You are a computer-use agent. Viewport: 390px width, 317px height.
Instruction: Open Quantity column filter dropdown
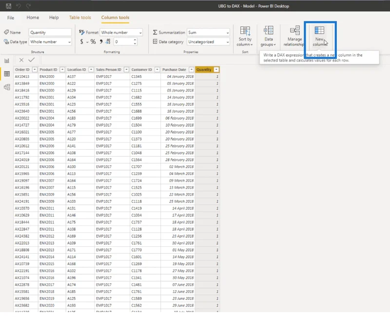click(216, 70)
